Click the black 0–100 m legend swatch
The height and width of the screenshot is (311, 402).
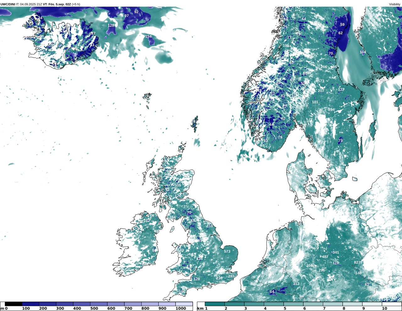[x=14, y=304]
